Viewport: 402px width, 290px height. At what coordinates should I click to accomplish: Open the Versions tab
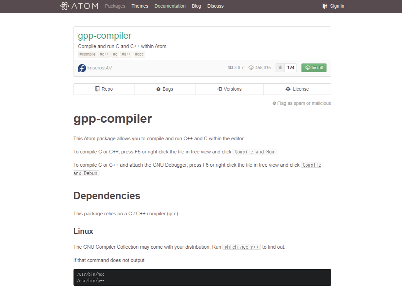229,89
